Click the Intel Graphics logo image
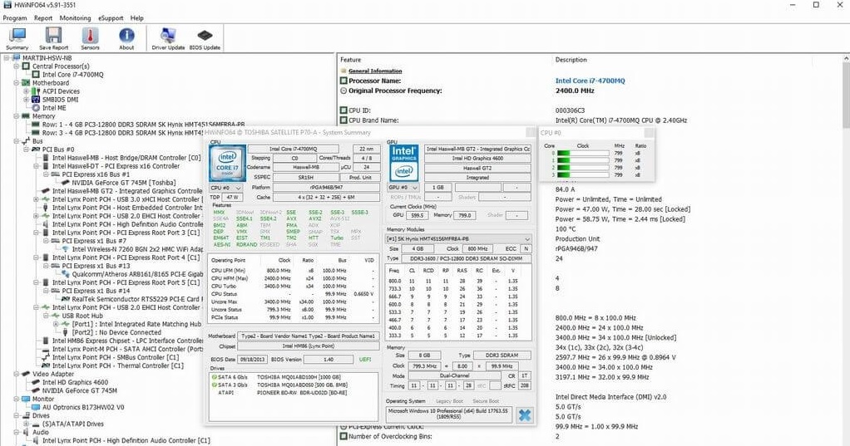Screen dimensions: 850x446 pyautogui.click(x=404, y=163)
